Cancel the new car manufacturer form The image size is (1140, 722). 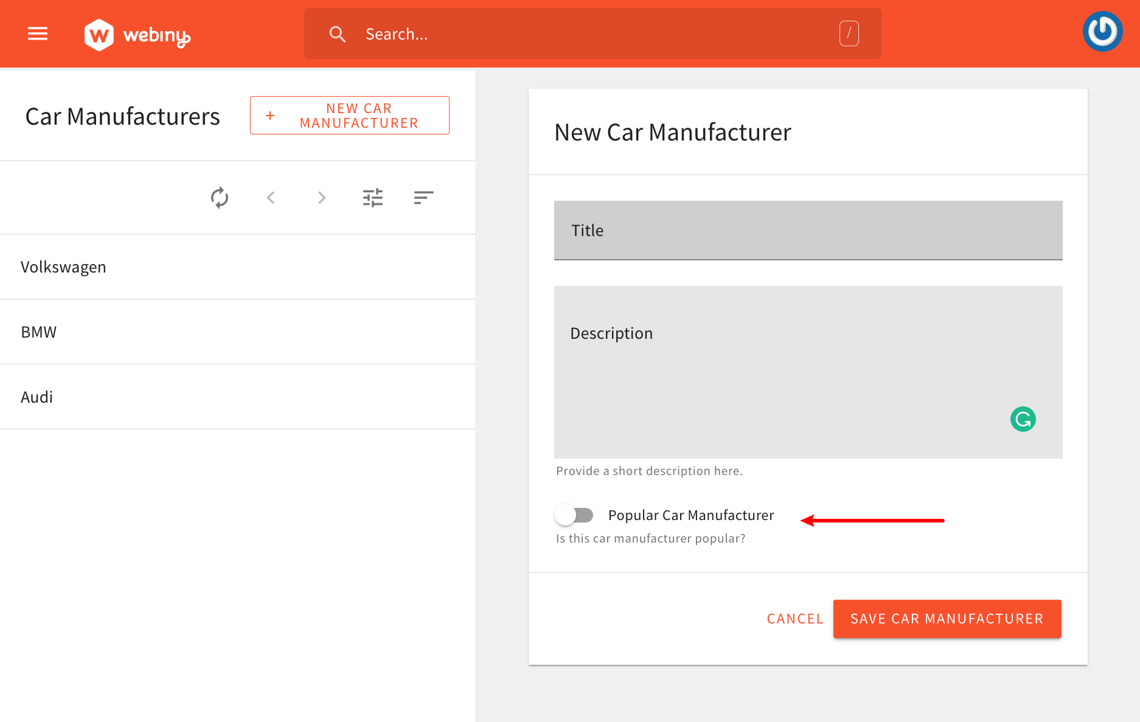click(794, 618)
